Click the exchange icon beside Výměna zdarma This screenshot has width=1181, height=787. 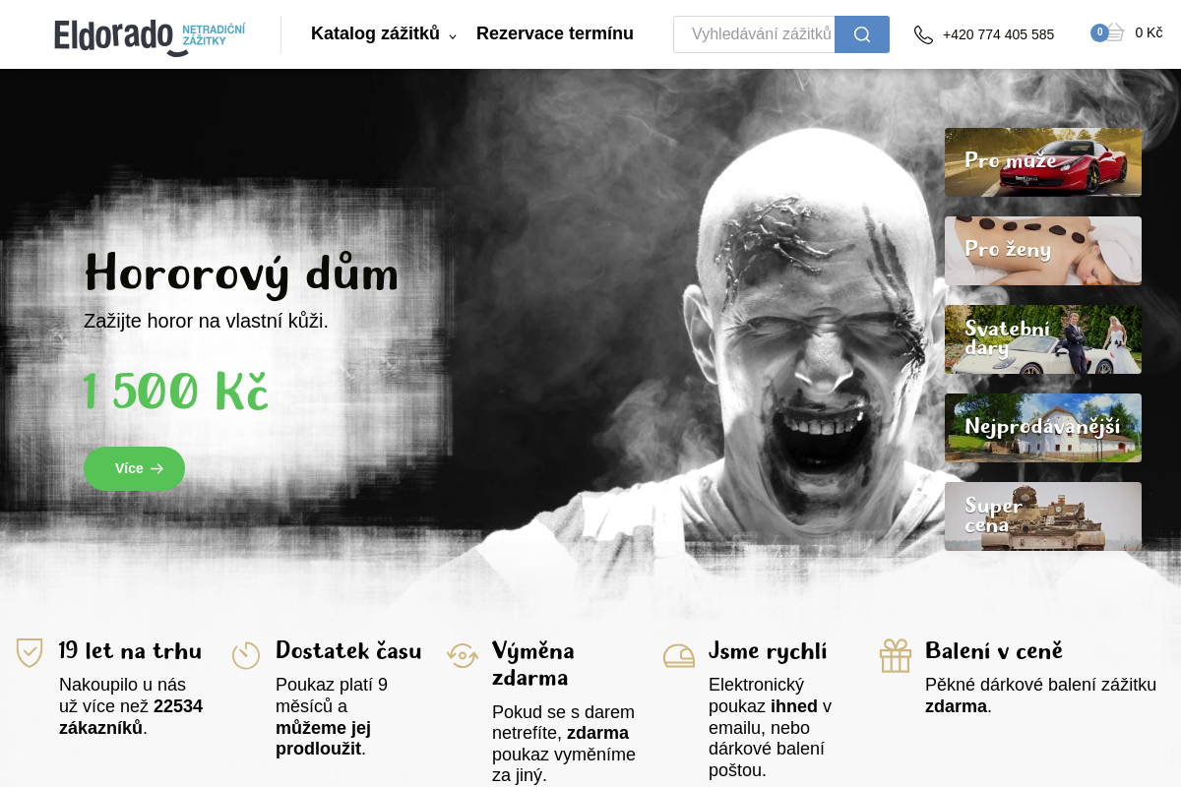[x=463, y=655]
